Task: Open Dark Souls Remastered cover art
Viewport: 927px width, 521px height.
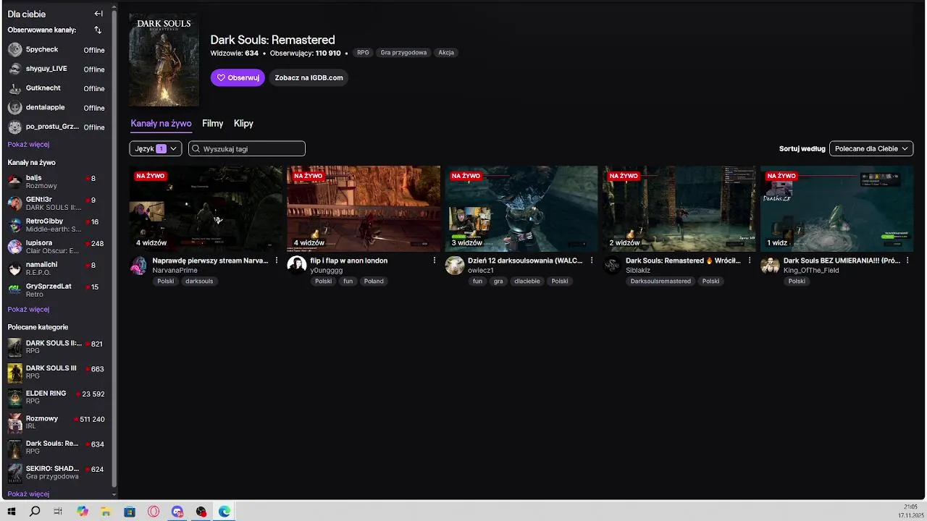Action: 164,60
